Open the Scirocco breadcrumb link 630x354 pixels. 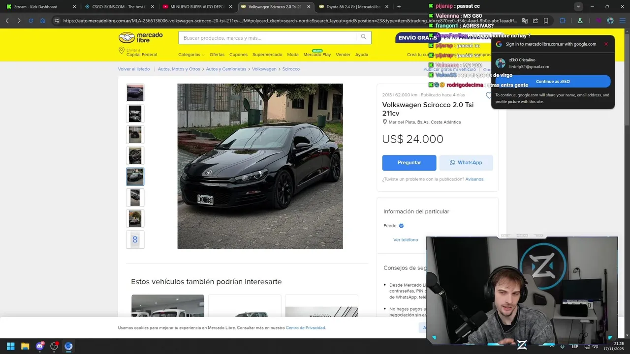pyautogui.click(x=291, y=69)
